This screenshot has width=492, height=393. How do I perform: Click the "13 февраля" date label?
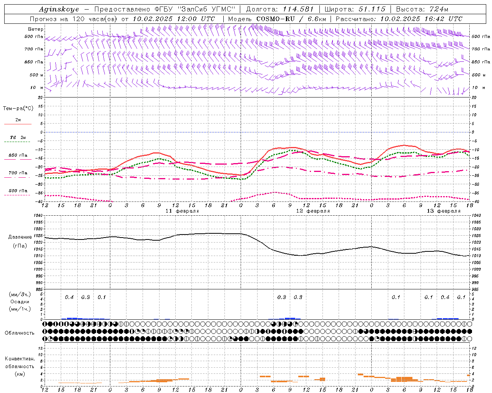[x=444, y=211]
